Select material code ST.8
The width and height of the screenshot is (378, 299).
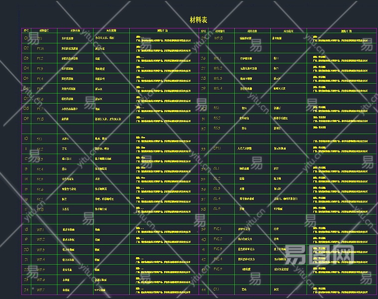click(x=40, y=209)
